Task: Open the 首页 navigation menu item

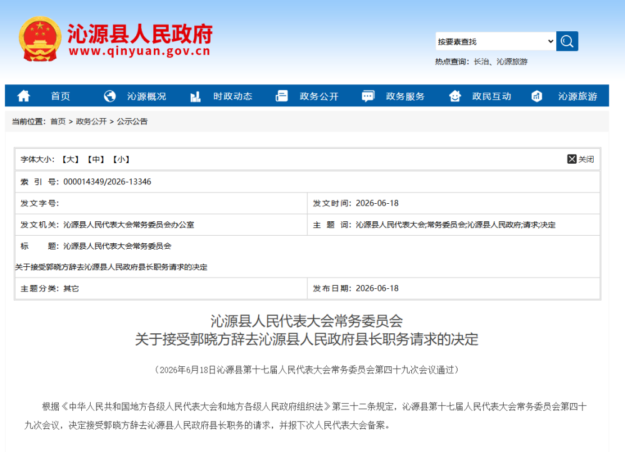Action: [x=61, y=96]
